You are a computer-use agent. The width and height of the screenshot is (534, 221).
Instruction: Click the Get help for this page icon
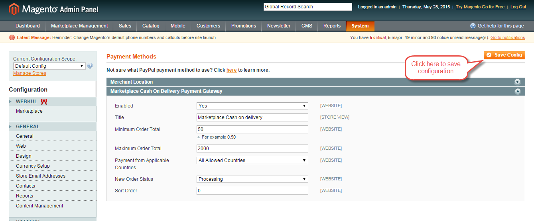[473, 26]
